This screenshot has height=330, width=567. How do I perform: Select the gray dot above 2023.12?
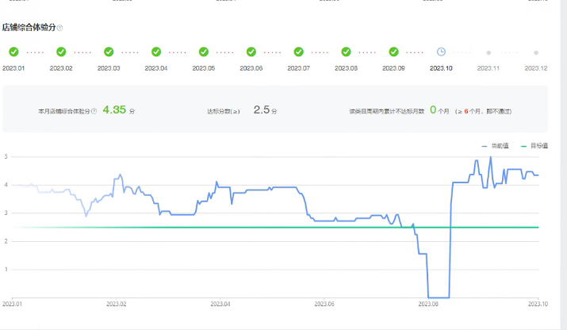pyautogui.click(x=536, y=53)
